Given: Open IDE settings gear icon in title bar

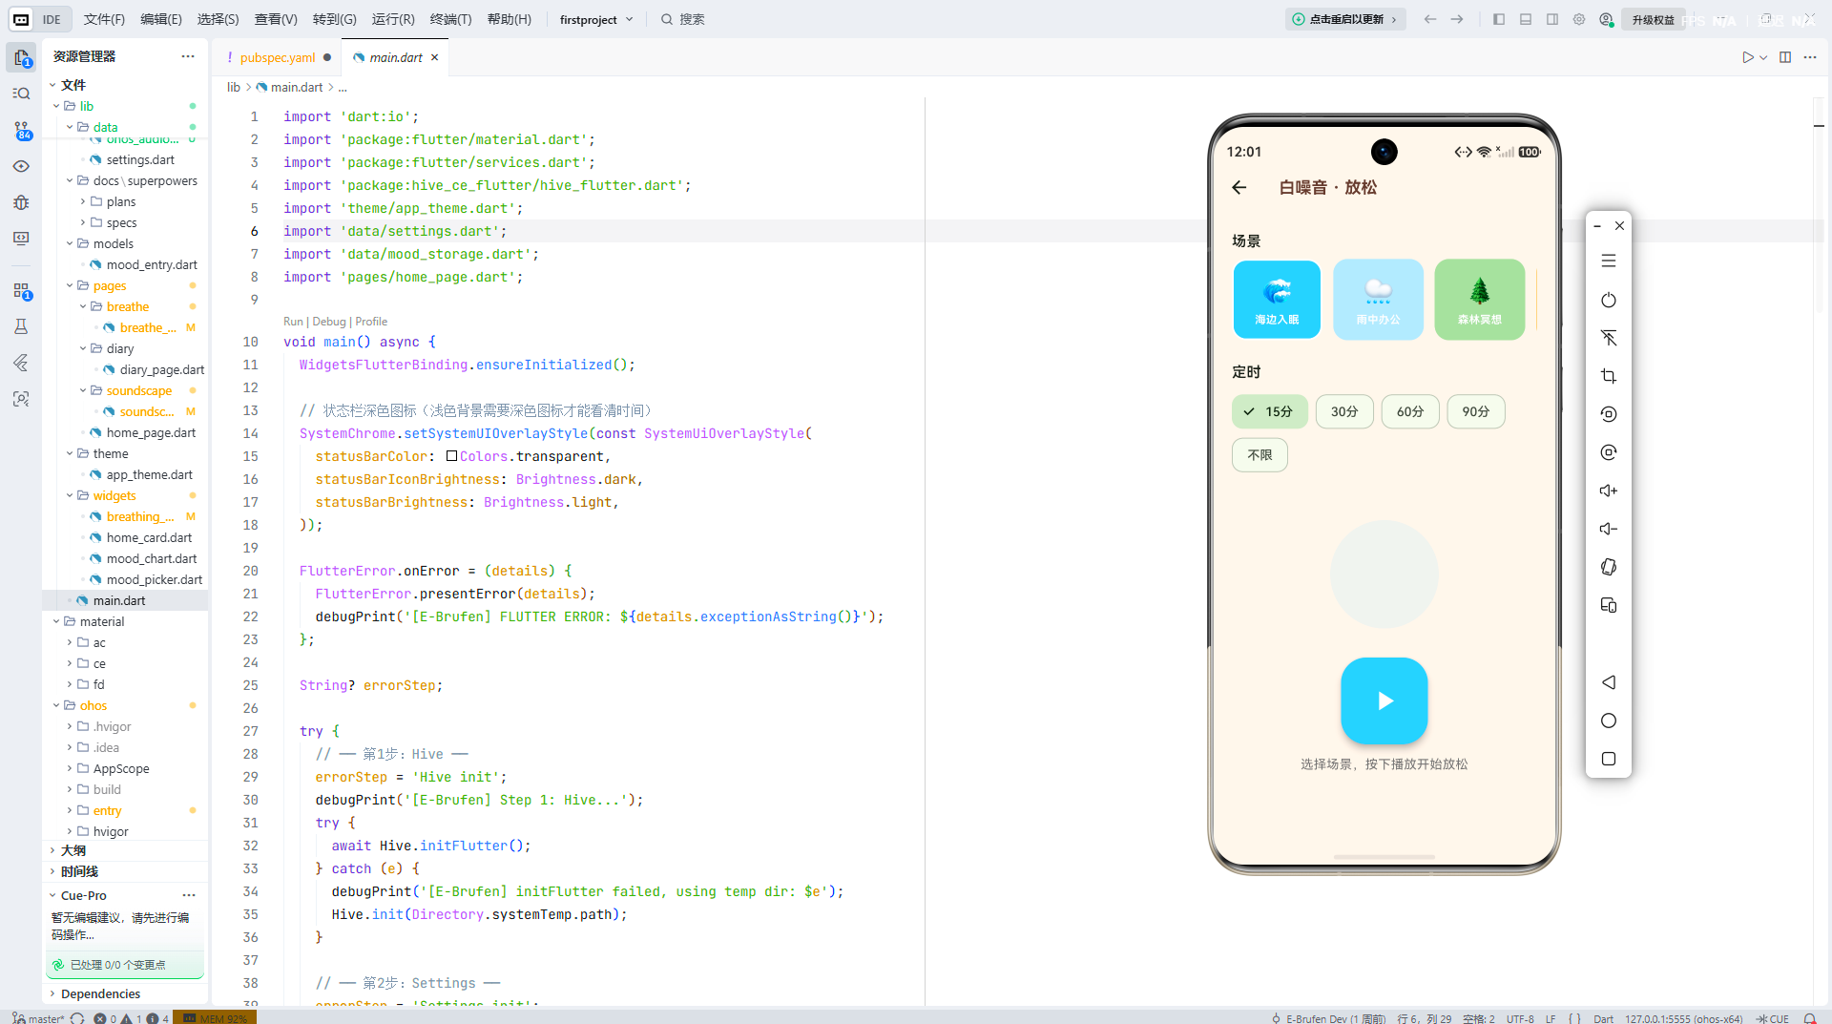Looking at the screenshot, I should pyautogui.click(x=1579, y=19).
